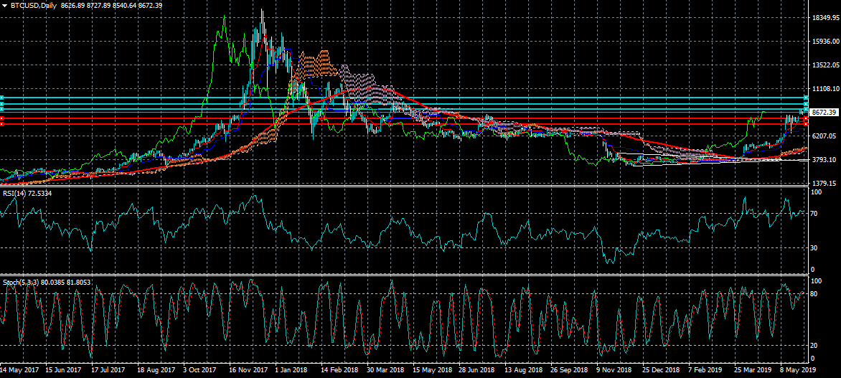Click the 18349.95 price scale label
The width and height of the screenshot is (841, 378).
coord(824,17)
